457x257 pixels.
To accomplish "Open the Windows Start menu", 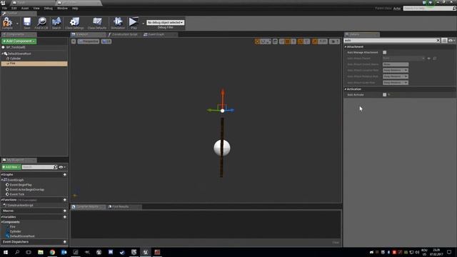I will (6, 252).
